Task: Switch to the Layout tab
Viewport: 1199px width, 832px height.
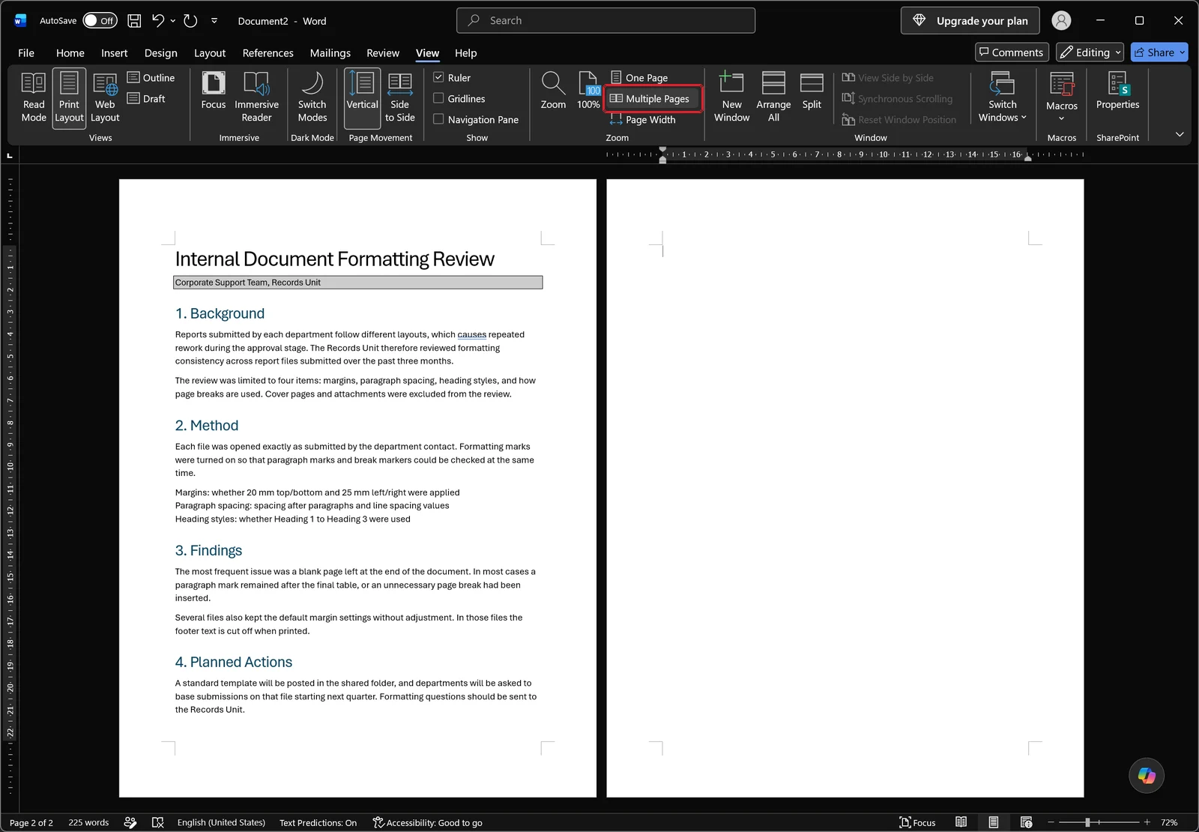Action: 209,53
